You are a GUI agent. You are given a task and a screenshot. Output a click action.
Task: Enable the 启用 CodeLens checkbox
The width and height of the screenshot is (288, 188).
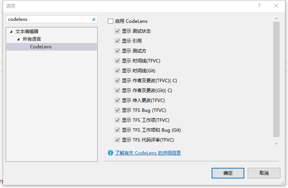(x=110, y=21)
